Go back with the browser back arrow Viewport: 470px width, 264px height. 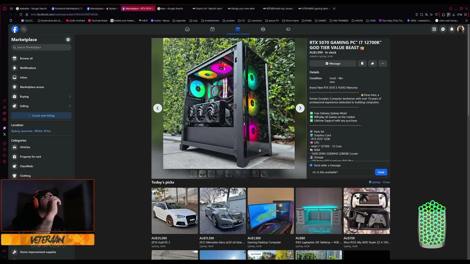point(10,14)
